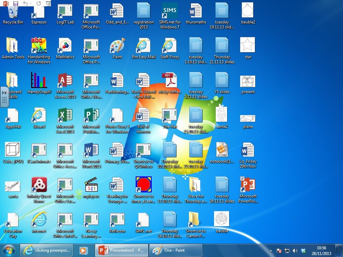
Task: Select the Y5 slides file
Action: click(222, 80)
